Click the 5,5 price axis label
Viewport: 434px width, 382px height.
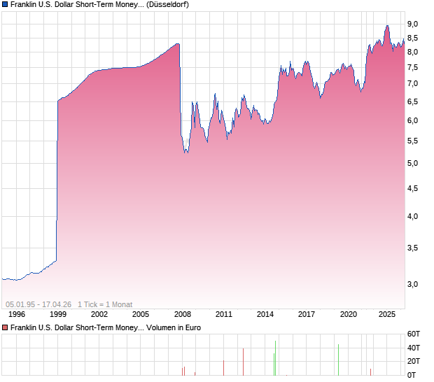tap(412, 141)
